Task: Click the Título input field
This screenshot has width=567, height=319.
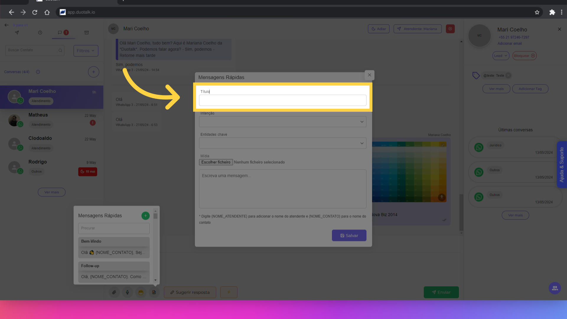Action: point(282,100)
